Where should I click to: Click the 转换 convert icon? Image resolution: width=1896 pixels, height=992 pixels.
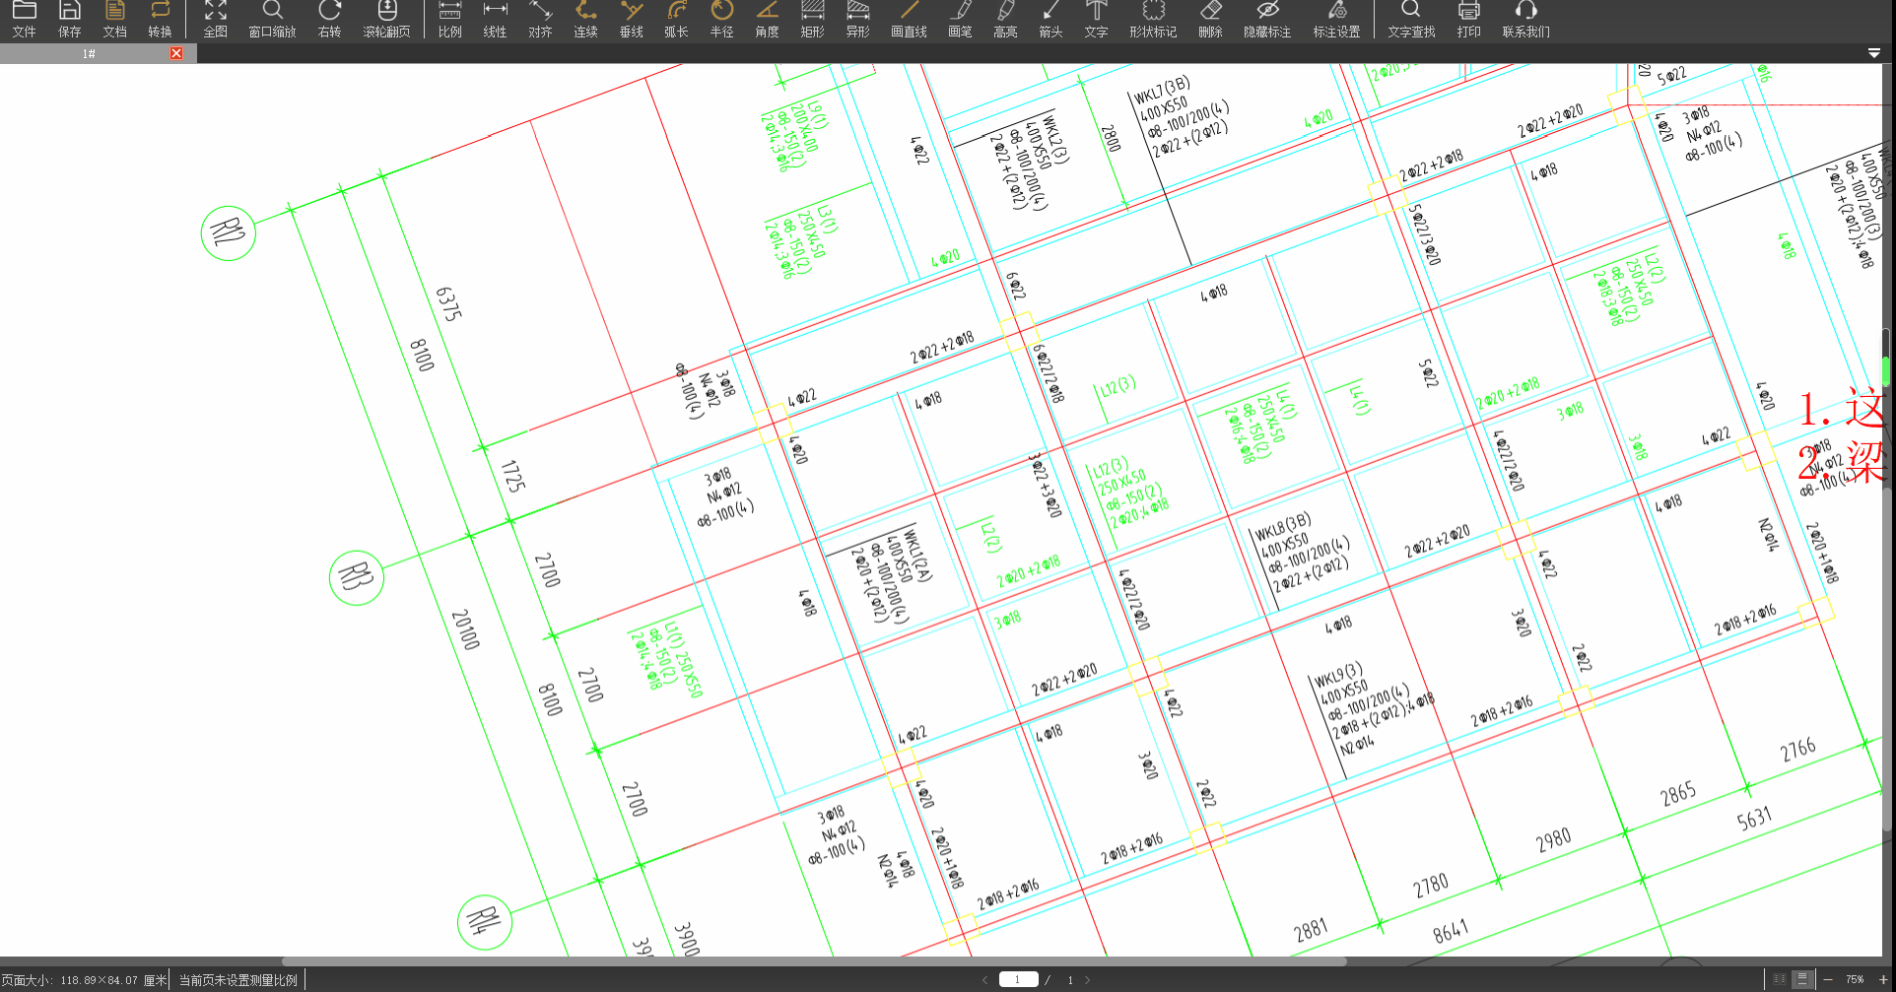pyautogui.click(x=160, y=20)
